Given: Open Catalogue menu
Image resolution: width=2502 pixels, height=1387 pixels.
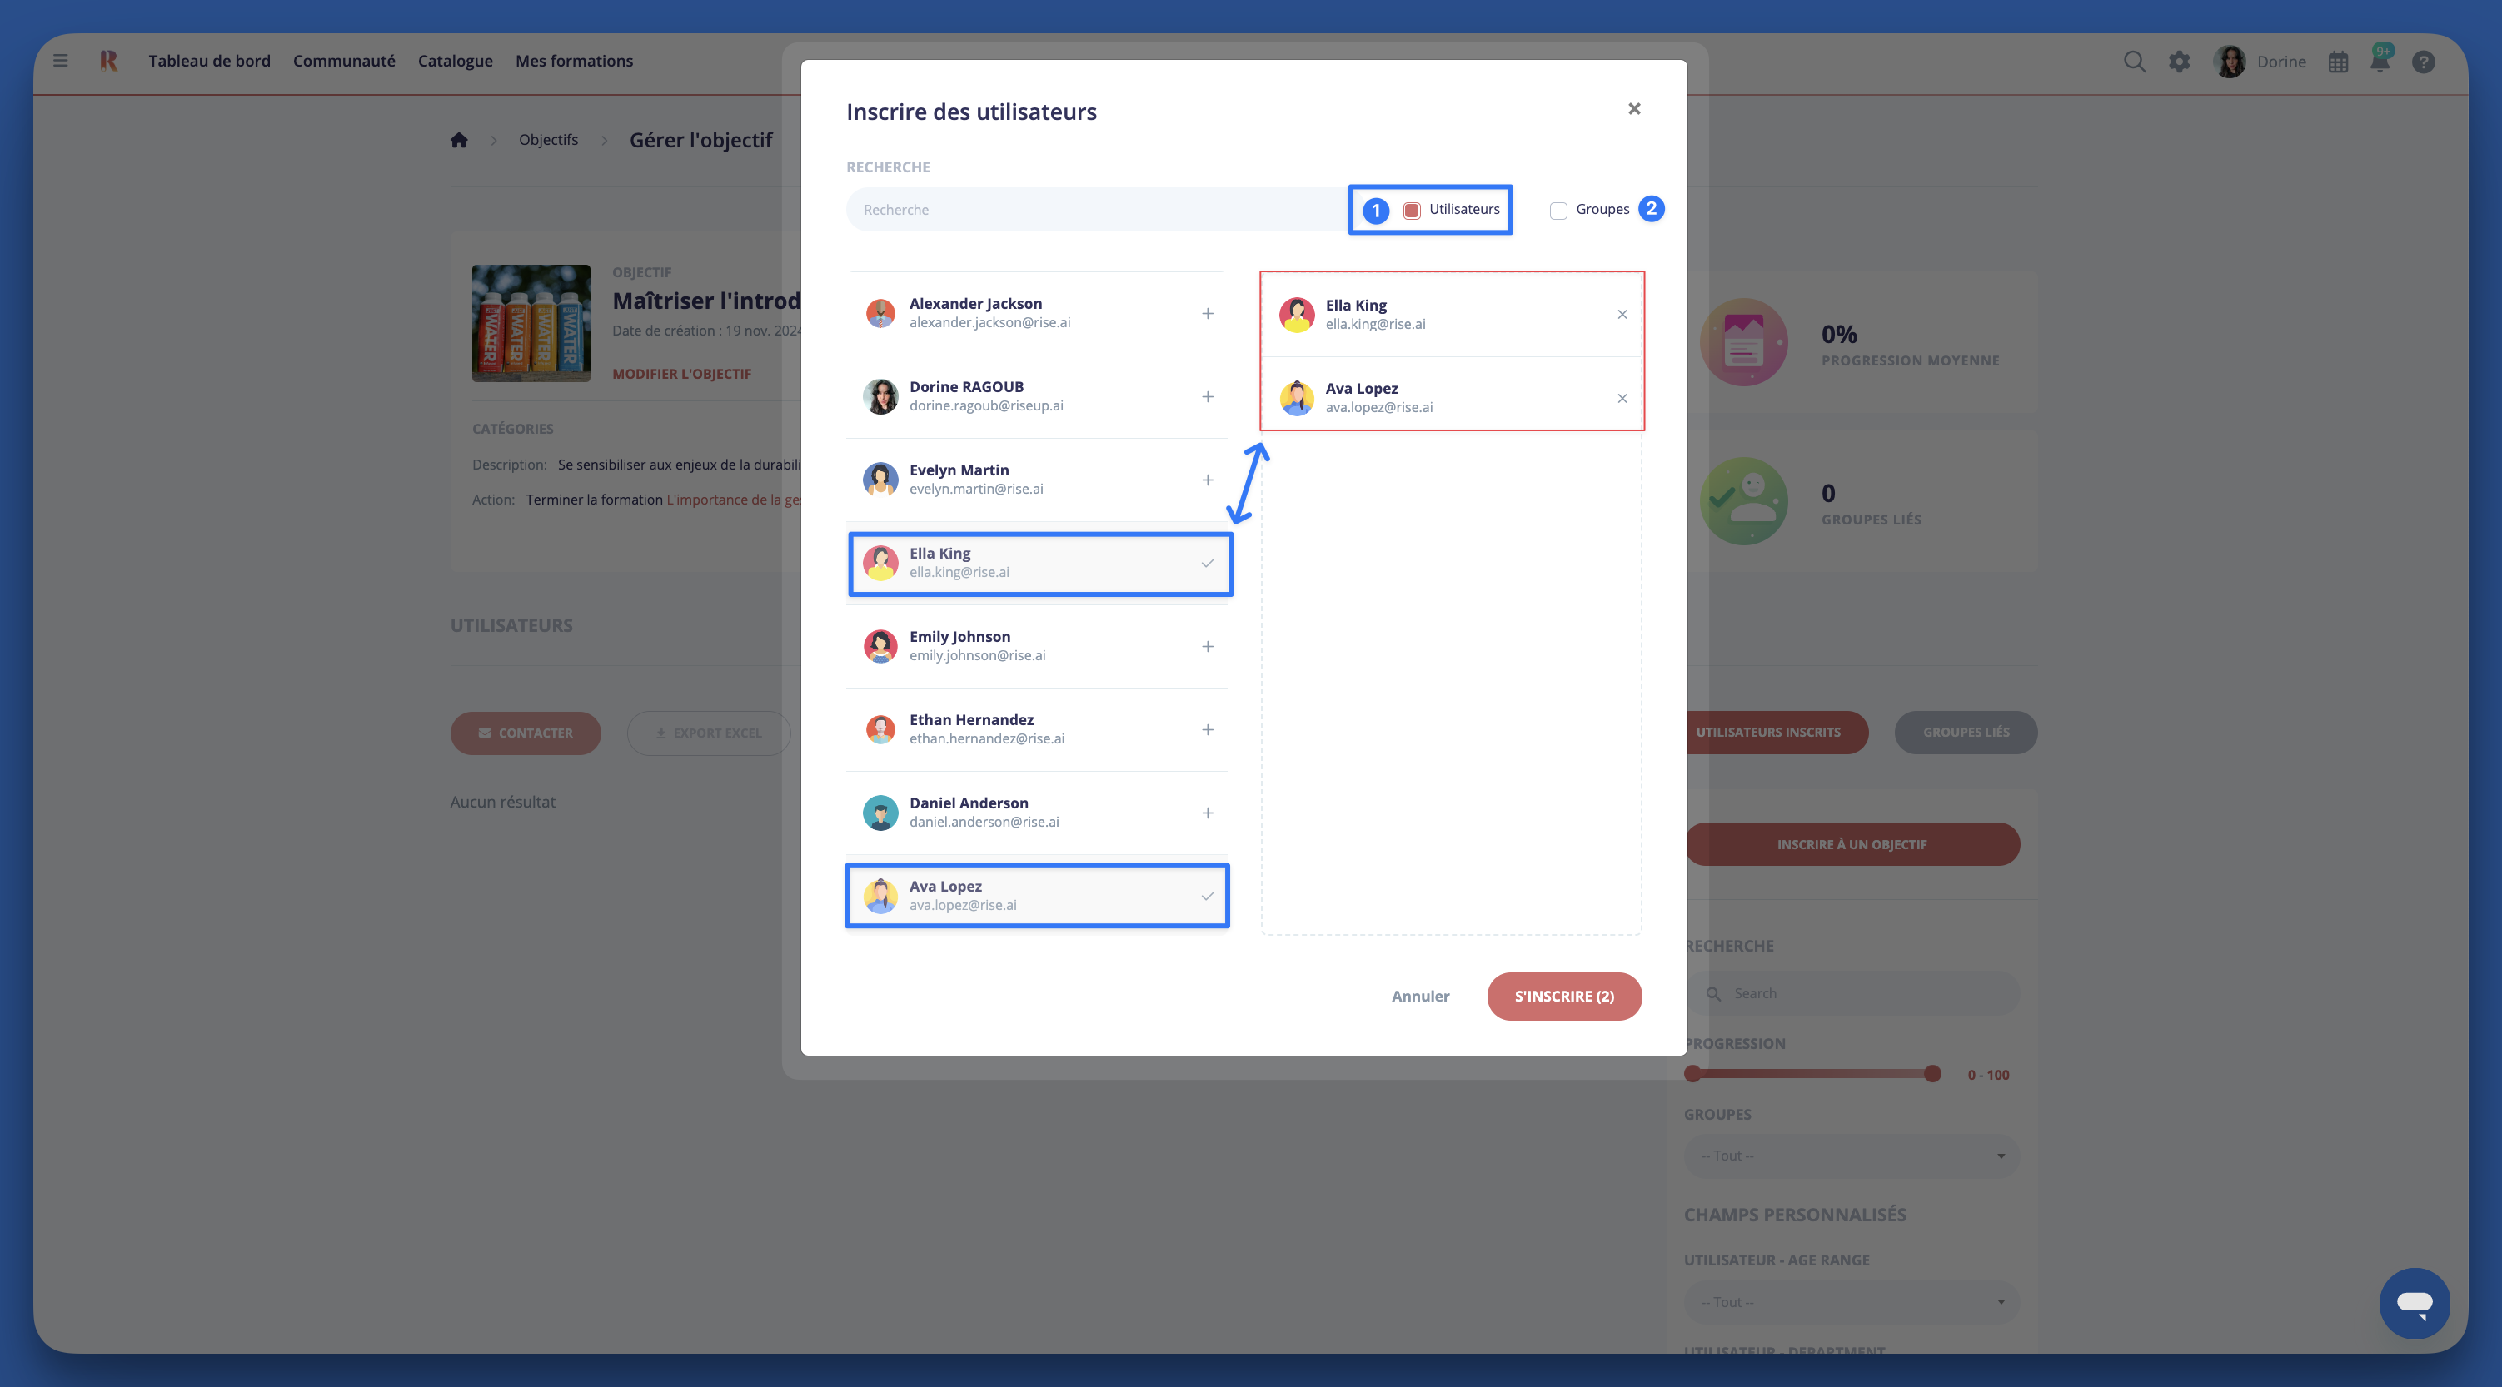Looking at the screenshot, I should point(456,61).
